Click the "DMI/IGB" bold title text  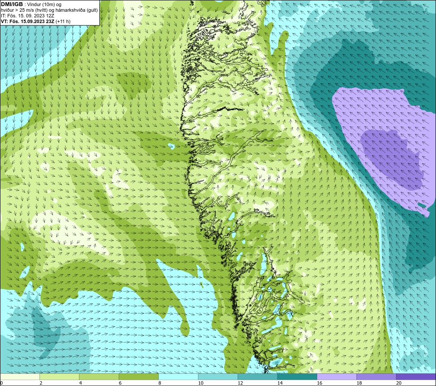click(12, 4)
